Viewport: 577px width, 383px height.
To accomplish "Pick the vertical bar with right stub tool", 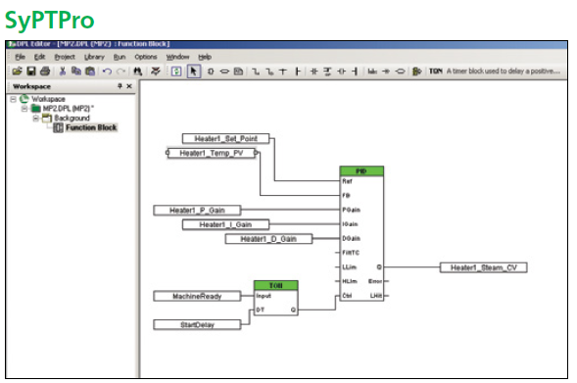I will pyautogui.click(x=298, y=72).
